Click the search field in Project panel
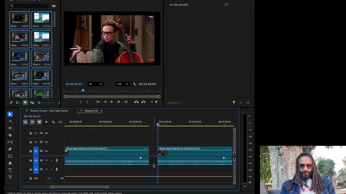Screen dimensions: 346x194 [x=29, y=6]
